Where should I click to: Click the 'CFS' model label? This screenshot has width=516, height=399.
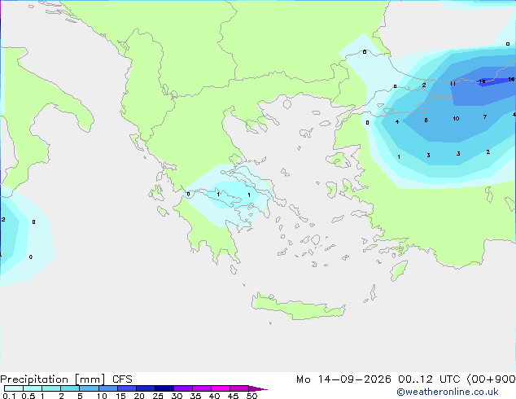point(122,379)
